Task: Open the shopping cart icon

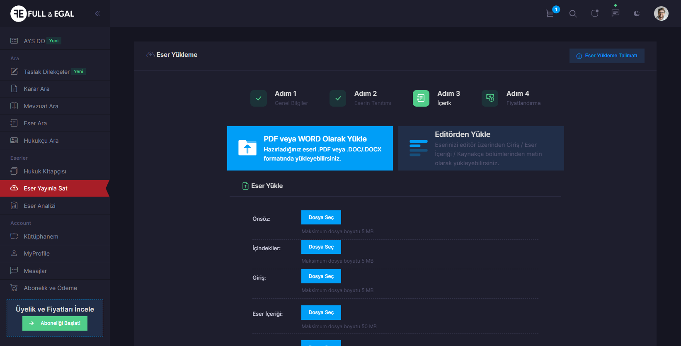Action: pos(550,13)
